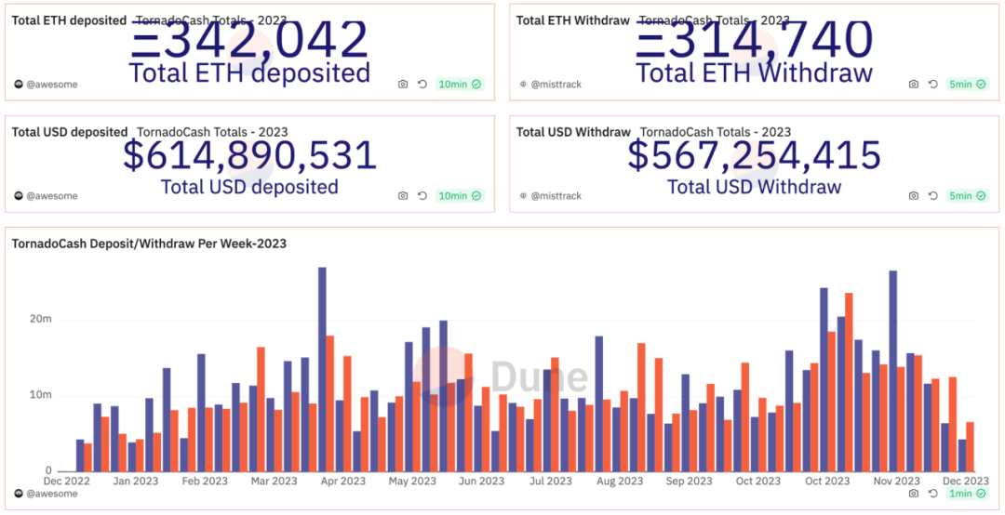
Task: Click the $614,890,531 counter value
Action: click(249, 155)
